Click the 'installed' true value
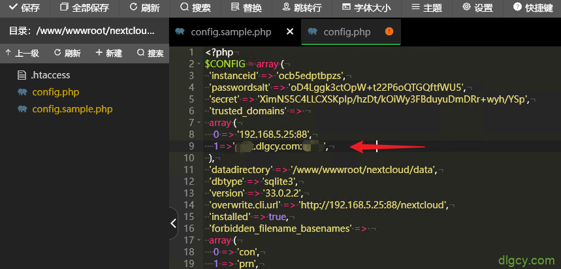This screenshot has width=561, height=269. (278, 216)
